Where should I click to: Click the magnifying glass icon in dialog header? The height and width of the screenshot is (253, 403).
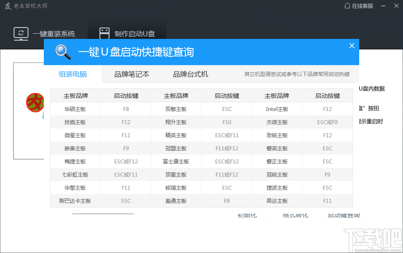63,52
